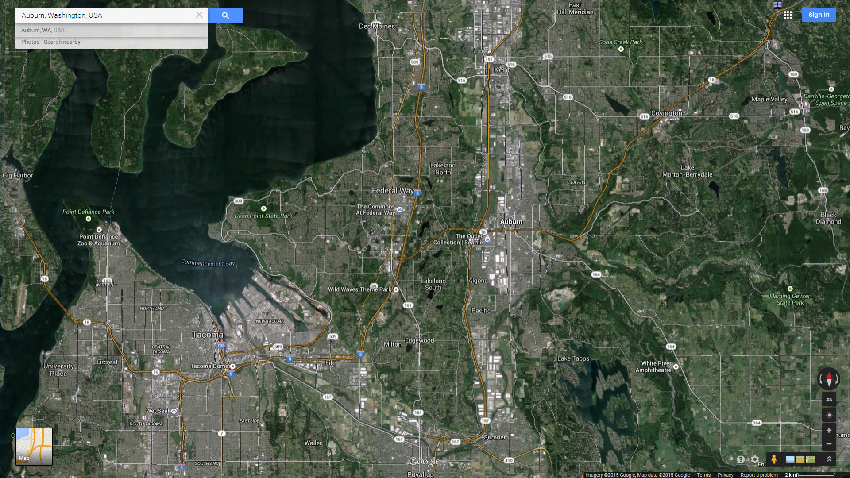Open the help question mark
Screen dimensions: 850x478
[741, 459]
